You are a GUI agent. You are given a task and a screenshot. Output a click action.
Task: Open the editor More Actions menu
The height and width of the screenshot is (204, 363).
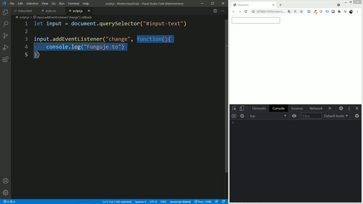click(x=222, y=11)
